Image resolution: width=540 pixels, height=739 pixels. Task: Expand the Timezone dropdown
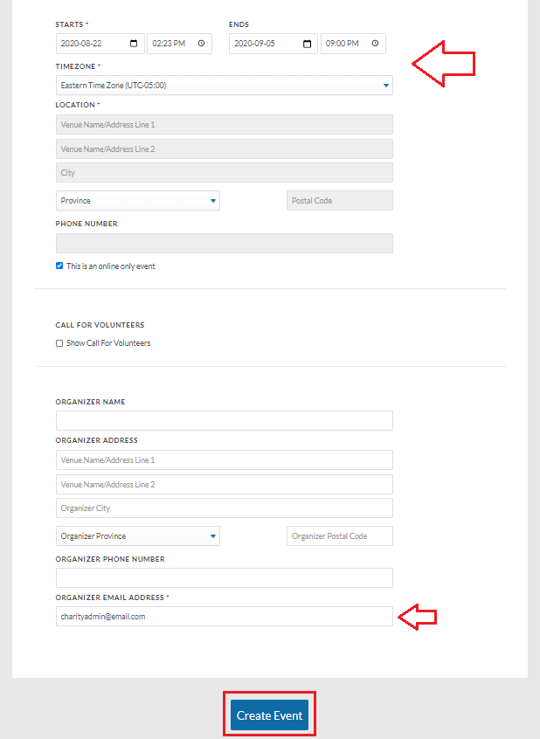225,86
